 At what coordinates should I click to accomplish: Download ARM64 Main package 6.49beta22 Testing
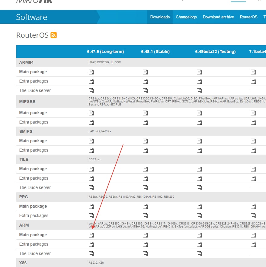click(199, 72)
